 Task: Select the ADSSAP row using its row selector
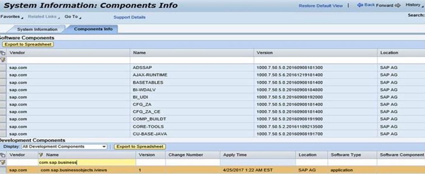(3, 68)
